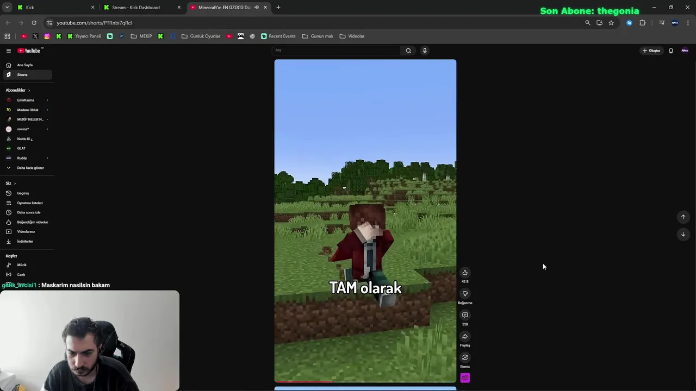Open Günlük Oyunlar bookmark folder

click(x=201, y=36)
